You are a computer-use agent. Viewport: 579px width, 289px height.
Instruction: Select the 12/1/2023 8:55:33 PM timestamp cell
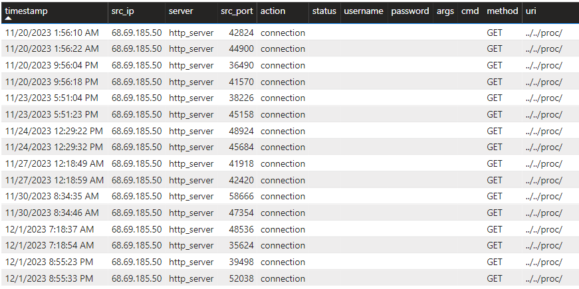coord(49,278)
